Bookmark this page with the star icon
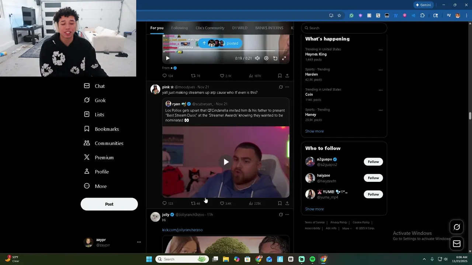Screen dimensions: 472x265 339,15
